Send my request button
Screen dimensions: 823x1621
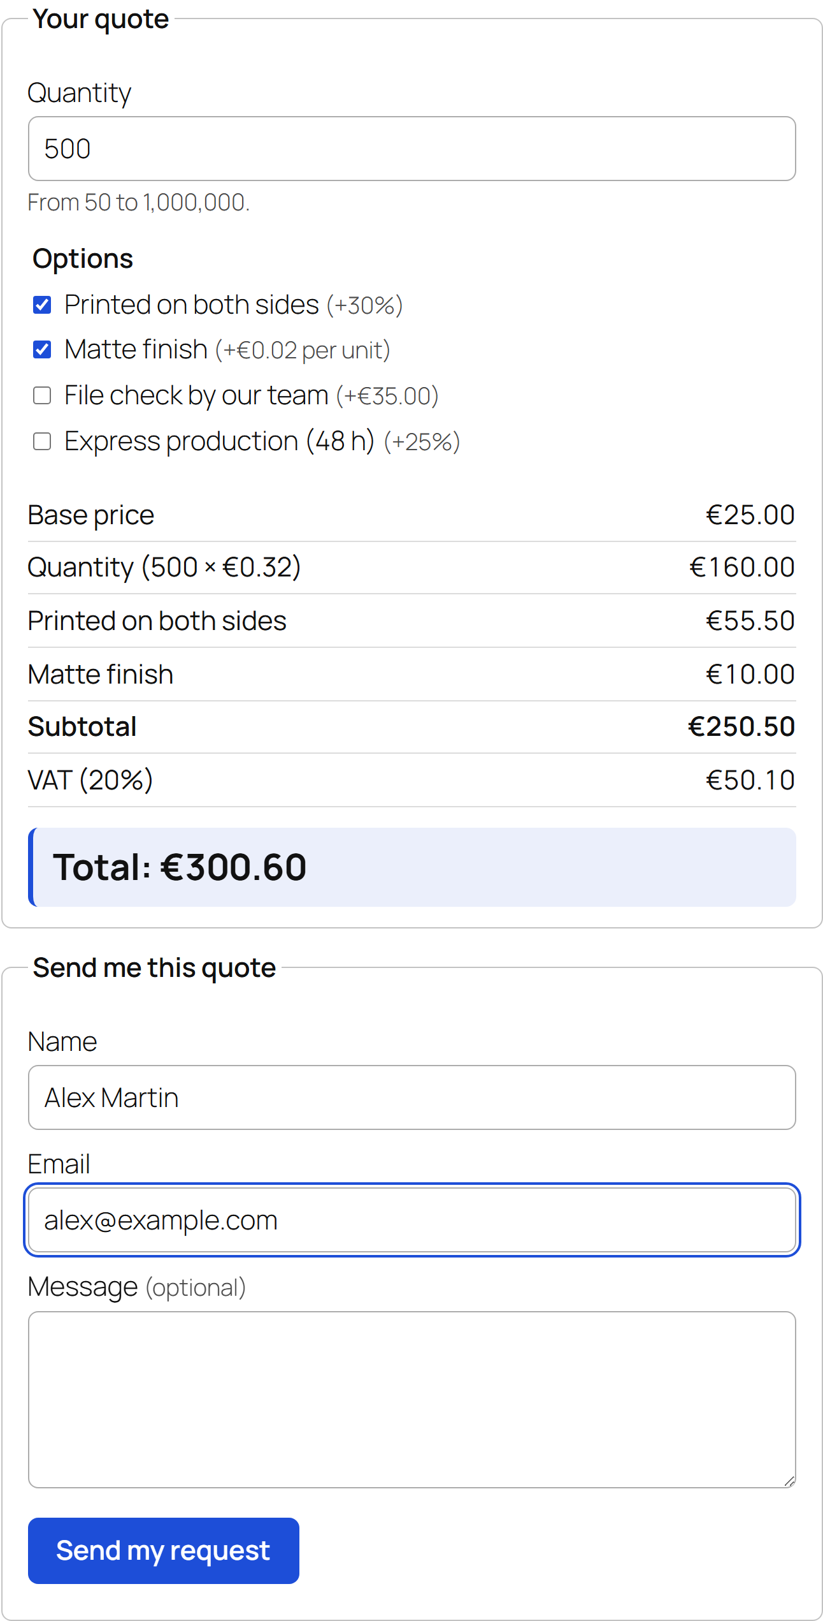point(164,1551)
